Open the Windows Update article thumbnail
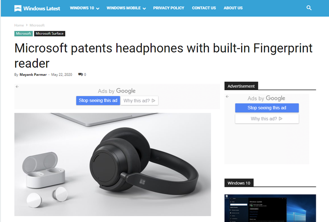The height and width of the screenshot is (222, 329). pos(270,208)
